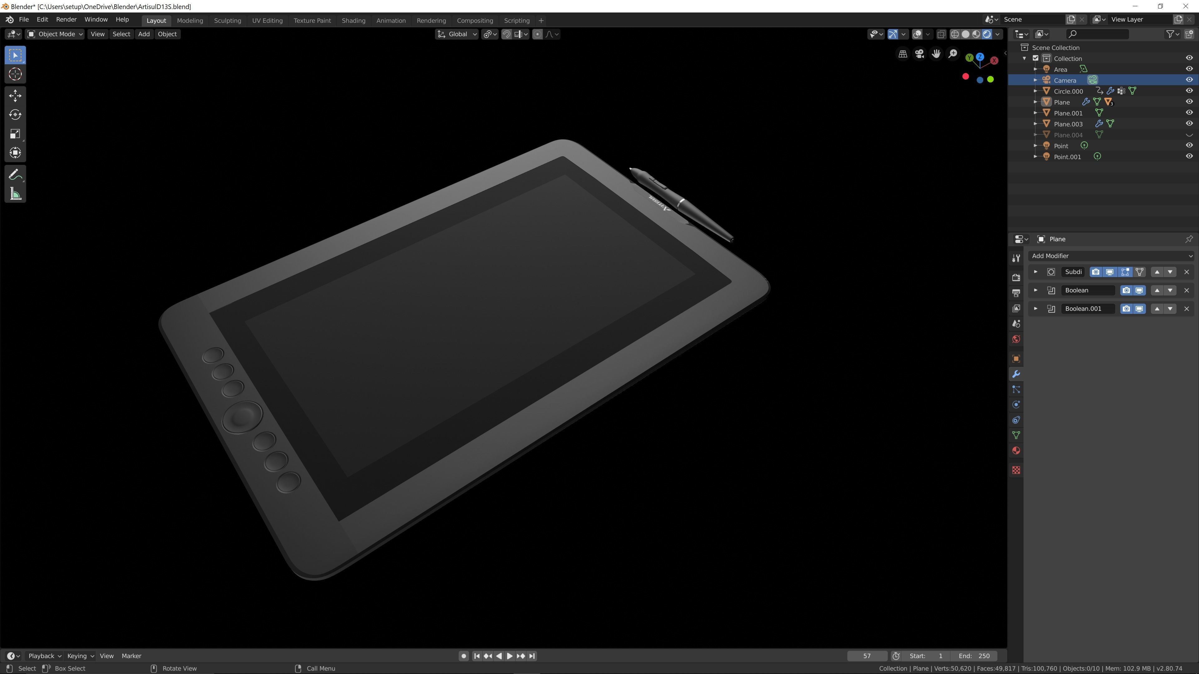This screenshot has width=1199, height=674.
Task: Click the zoom view magnifier icon
Action: pos(953,54)
